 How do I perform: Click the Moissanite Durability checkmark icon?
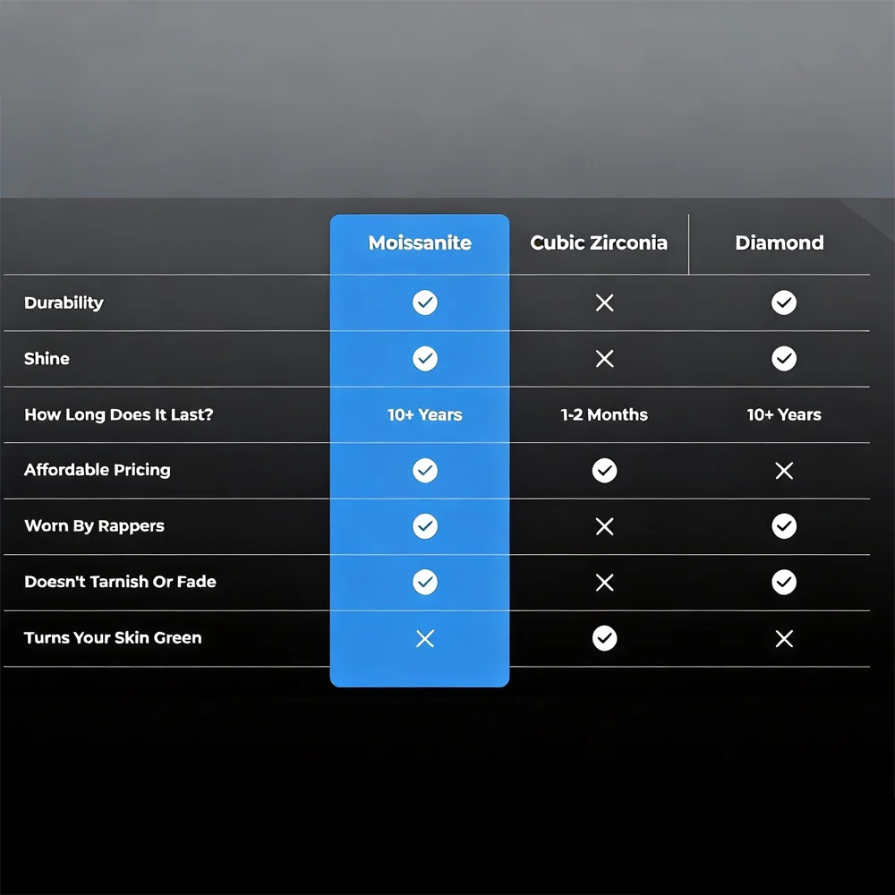pyautogui.click(x=425, y=303)
